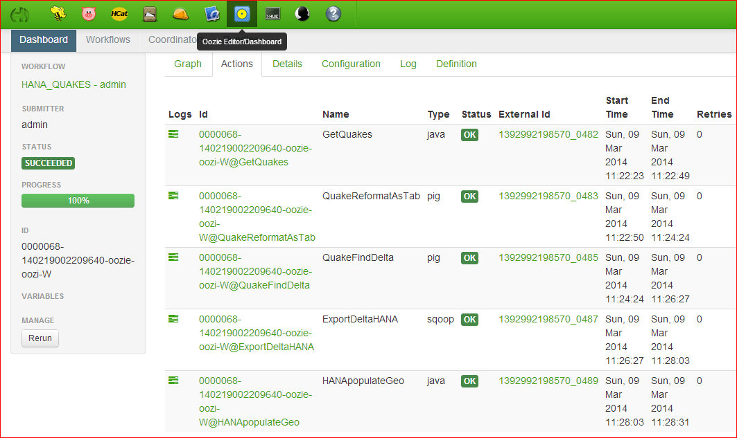
Task: Click the submitter name admin
Action: point(34,125)
